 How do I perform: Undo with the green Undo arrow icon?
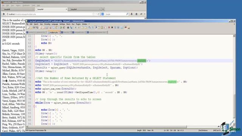(61, 28)
